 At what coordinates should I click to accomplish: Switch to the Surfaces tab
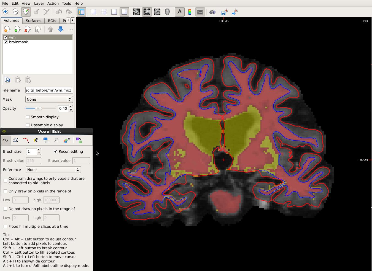click(33, 21)
